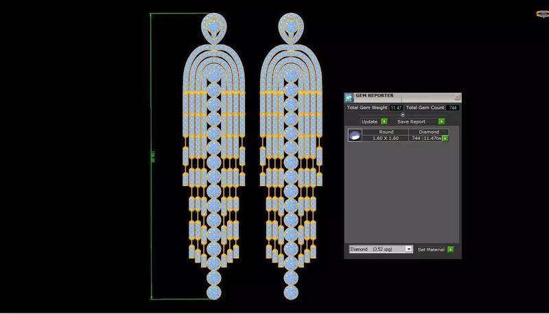Image resolution: width=549 pixels, height=314 pixels.
Task: Close the Gem Reporter panel
Action: click(457, 97)
